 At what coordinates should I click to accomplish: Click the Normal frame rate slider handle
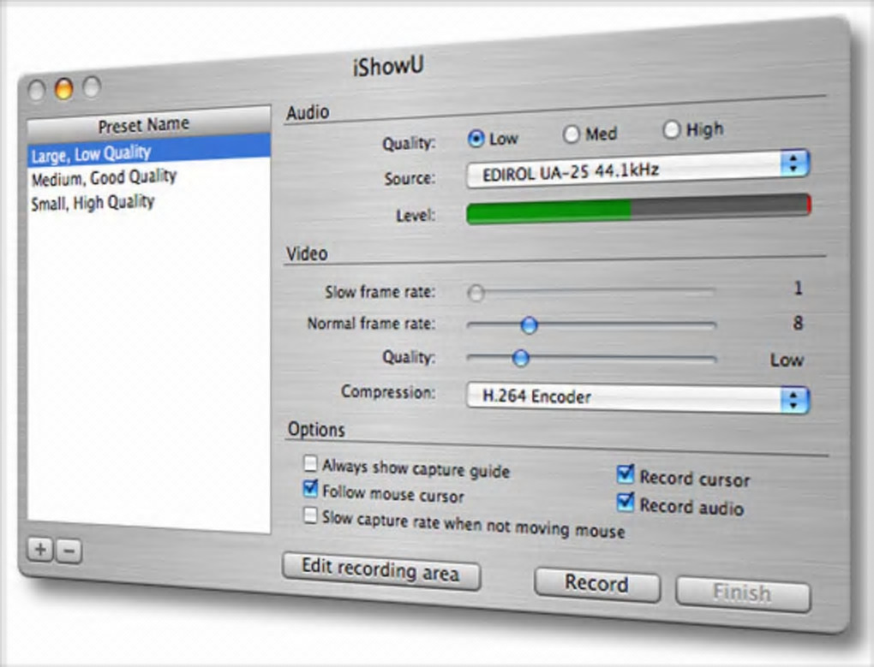click(x=529, y=325)
